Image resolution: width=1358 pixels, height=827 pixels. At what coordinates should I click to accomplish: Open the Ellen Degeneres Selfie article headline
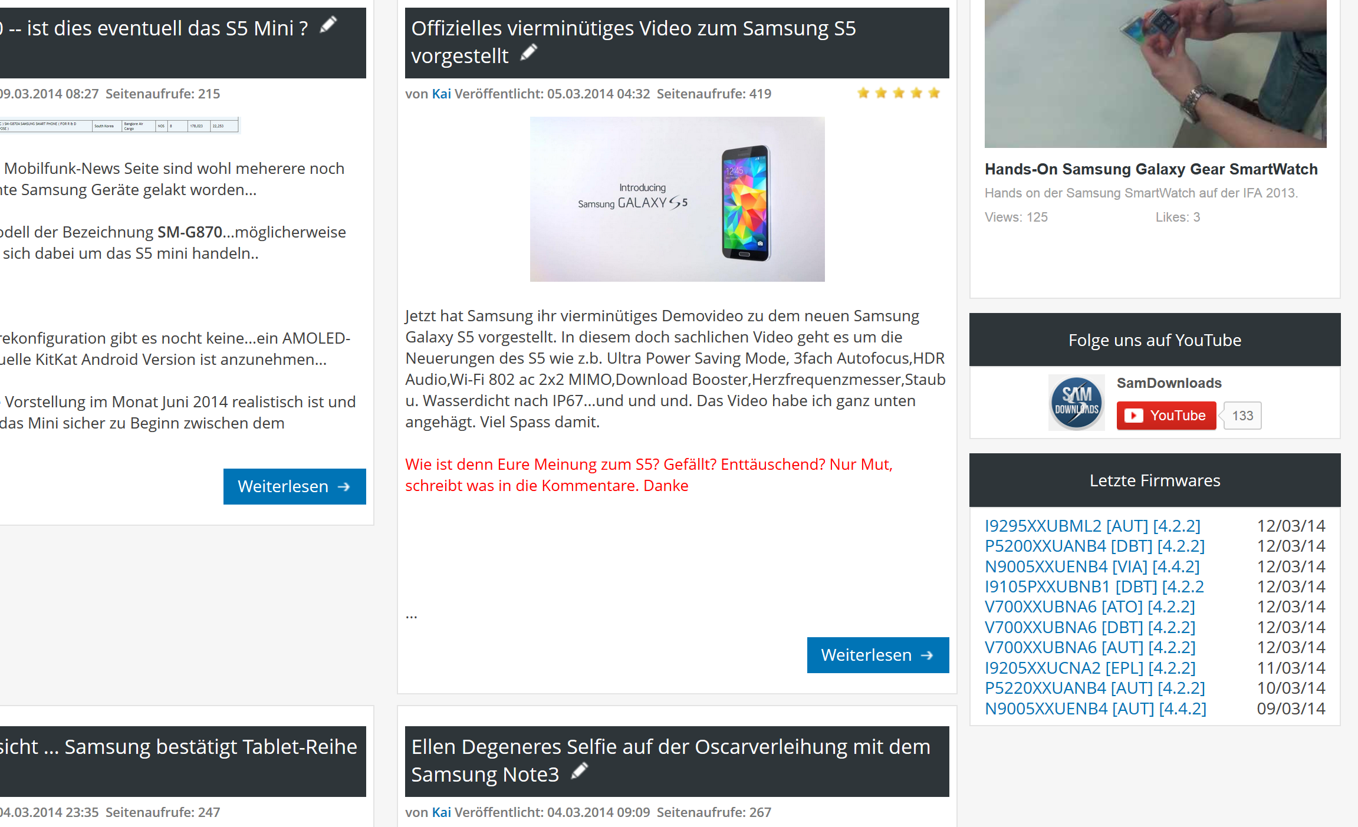670,760
